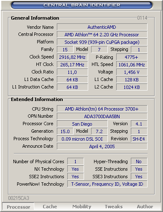Click the Central Processor value field
The width and height of the screenshot is (163, 212).
point(102,35)
